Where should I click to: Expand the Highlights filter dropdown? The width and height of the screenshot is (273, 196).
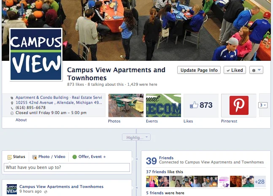(136, 137)
